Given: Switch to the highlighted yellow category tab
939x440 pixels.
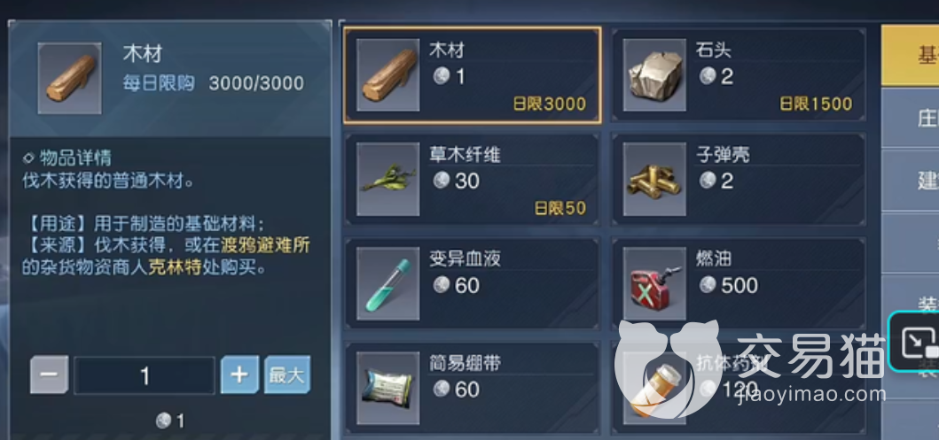Looking at the screenshot, I should (x=911, y=55).
